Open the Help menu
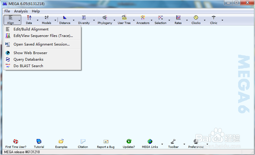 click(36, 11)
